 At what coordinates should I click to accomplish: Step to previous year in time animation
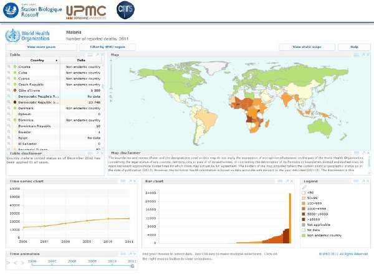[16, 263]
